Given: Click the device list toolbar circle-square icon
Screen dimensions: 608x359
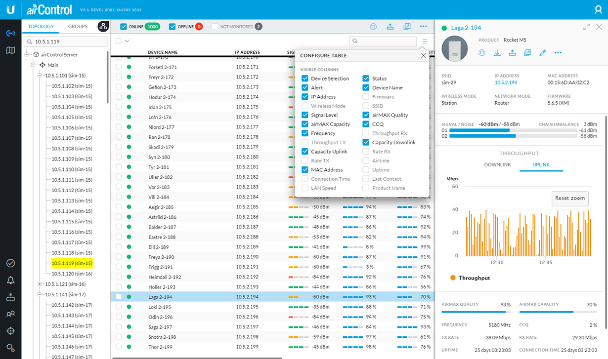Looking at the screenshot, I should coord(374,27).
